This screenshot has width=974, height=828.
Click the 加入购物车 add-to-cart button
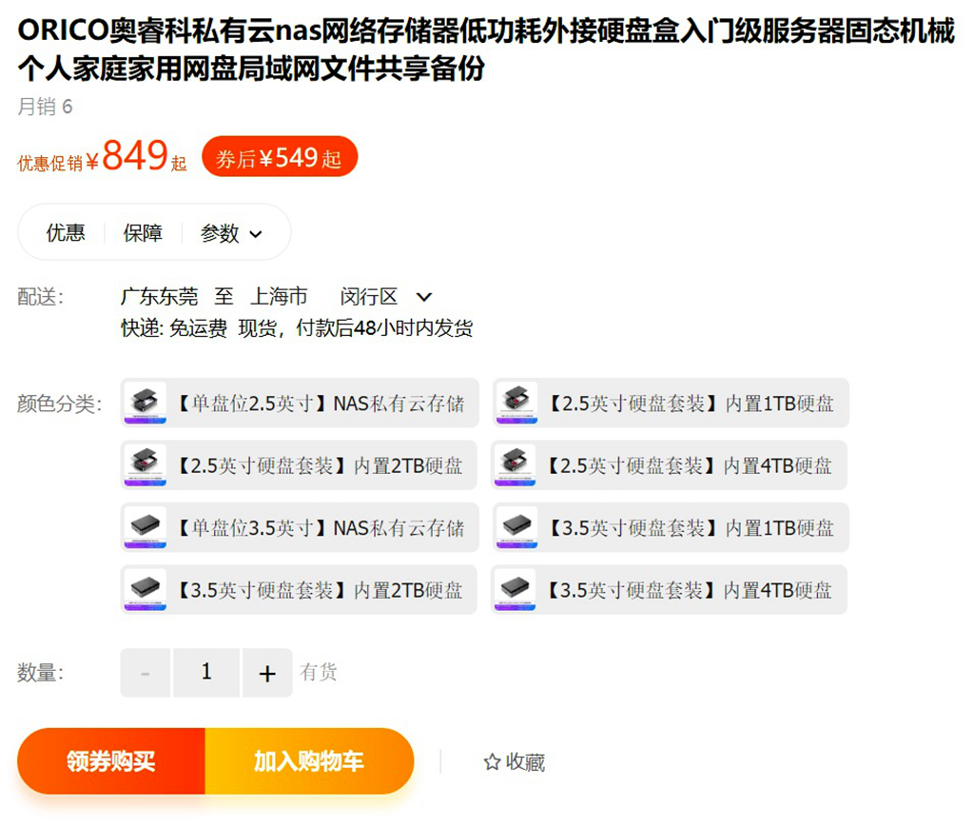(x=309, y=761)
